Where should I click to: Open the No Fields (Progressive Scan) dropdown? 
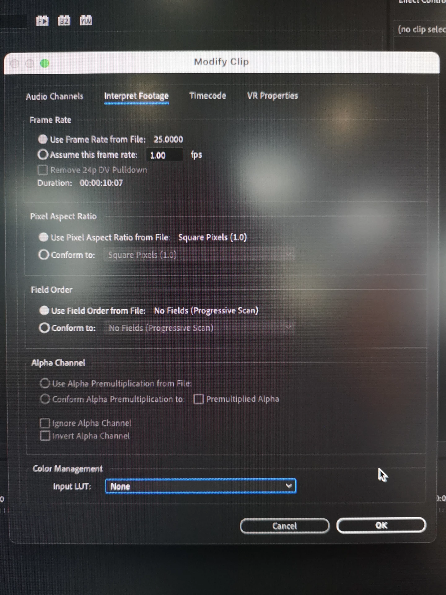199,328
